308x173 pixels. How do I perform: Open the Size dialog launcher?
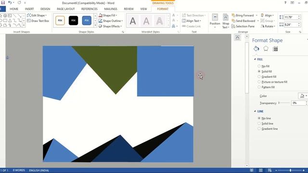[x=300, y=32]
